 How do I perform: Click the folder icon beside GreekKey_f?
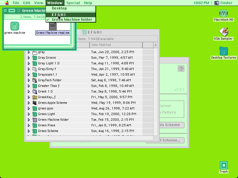(x=35, y=97)
